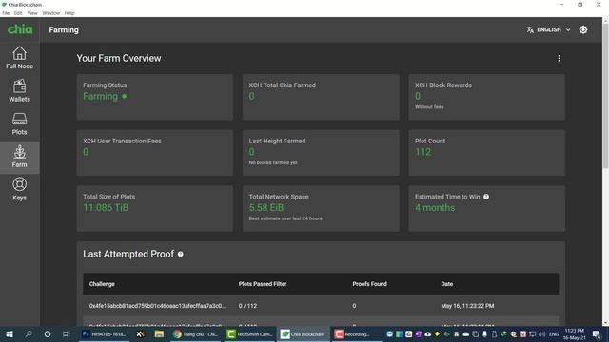
Task: Click the Challenge column header
Action: pos(102,284)
